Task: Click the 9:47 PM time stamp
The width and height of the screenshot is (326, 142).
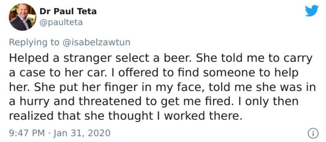Action: point(27,133)
